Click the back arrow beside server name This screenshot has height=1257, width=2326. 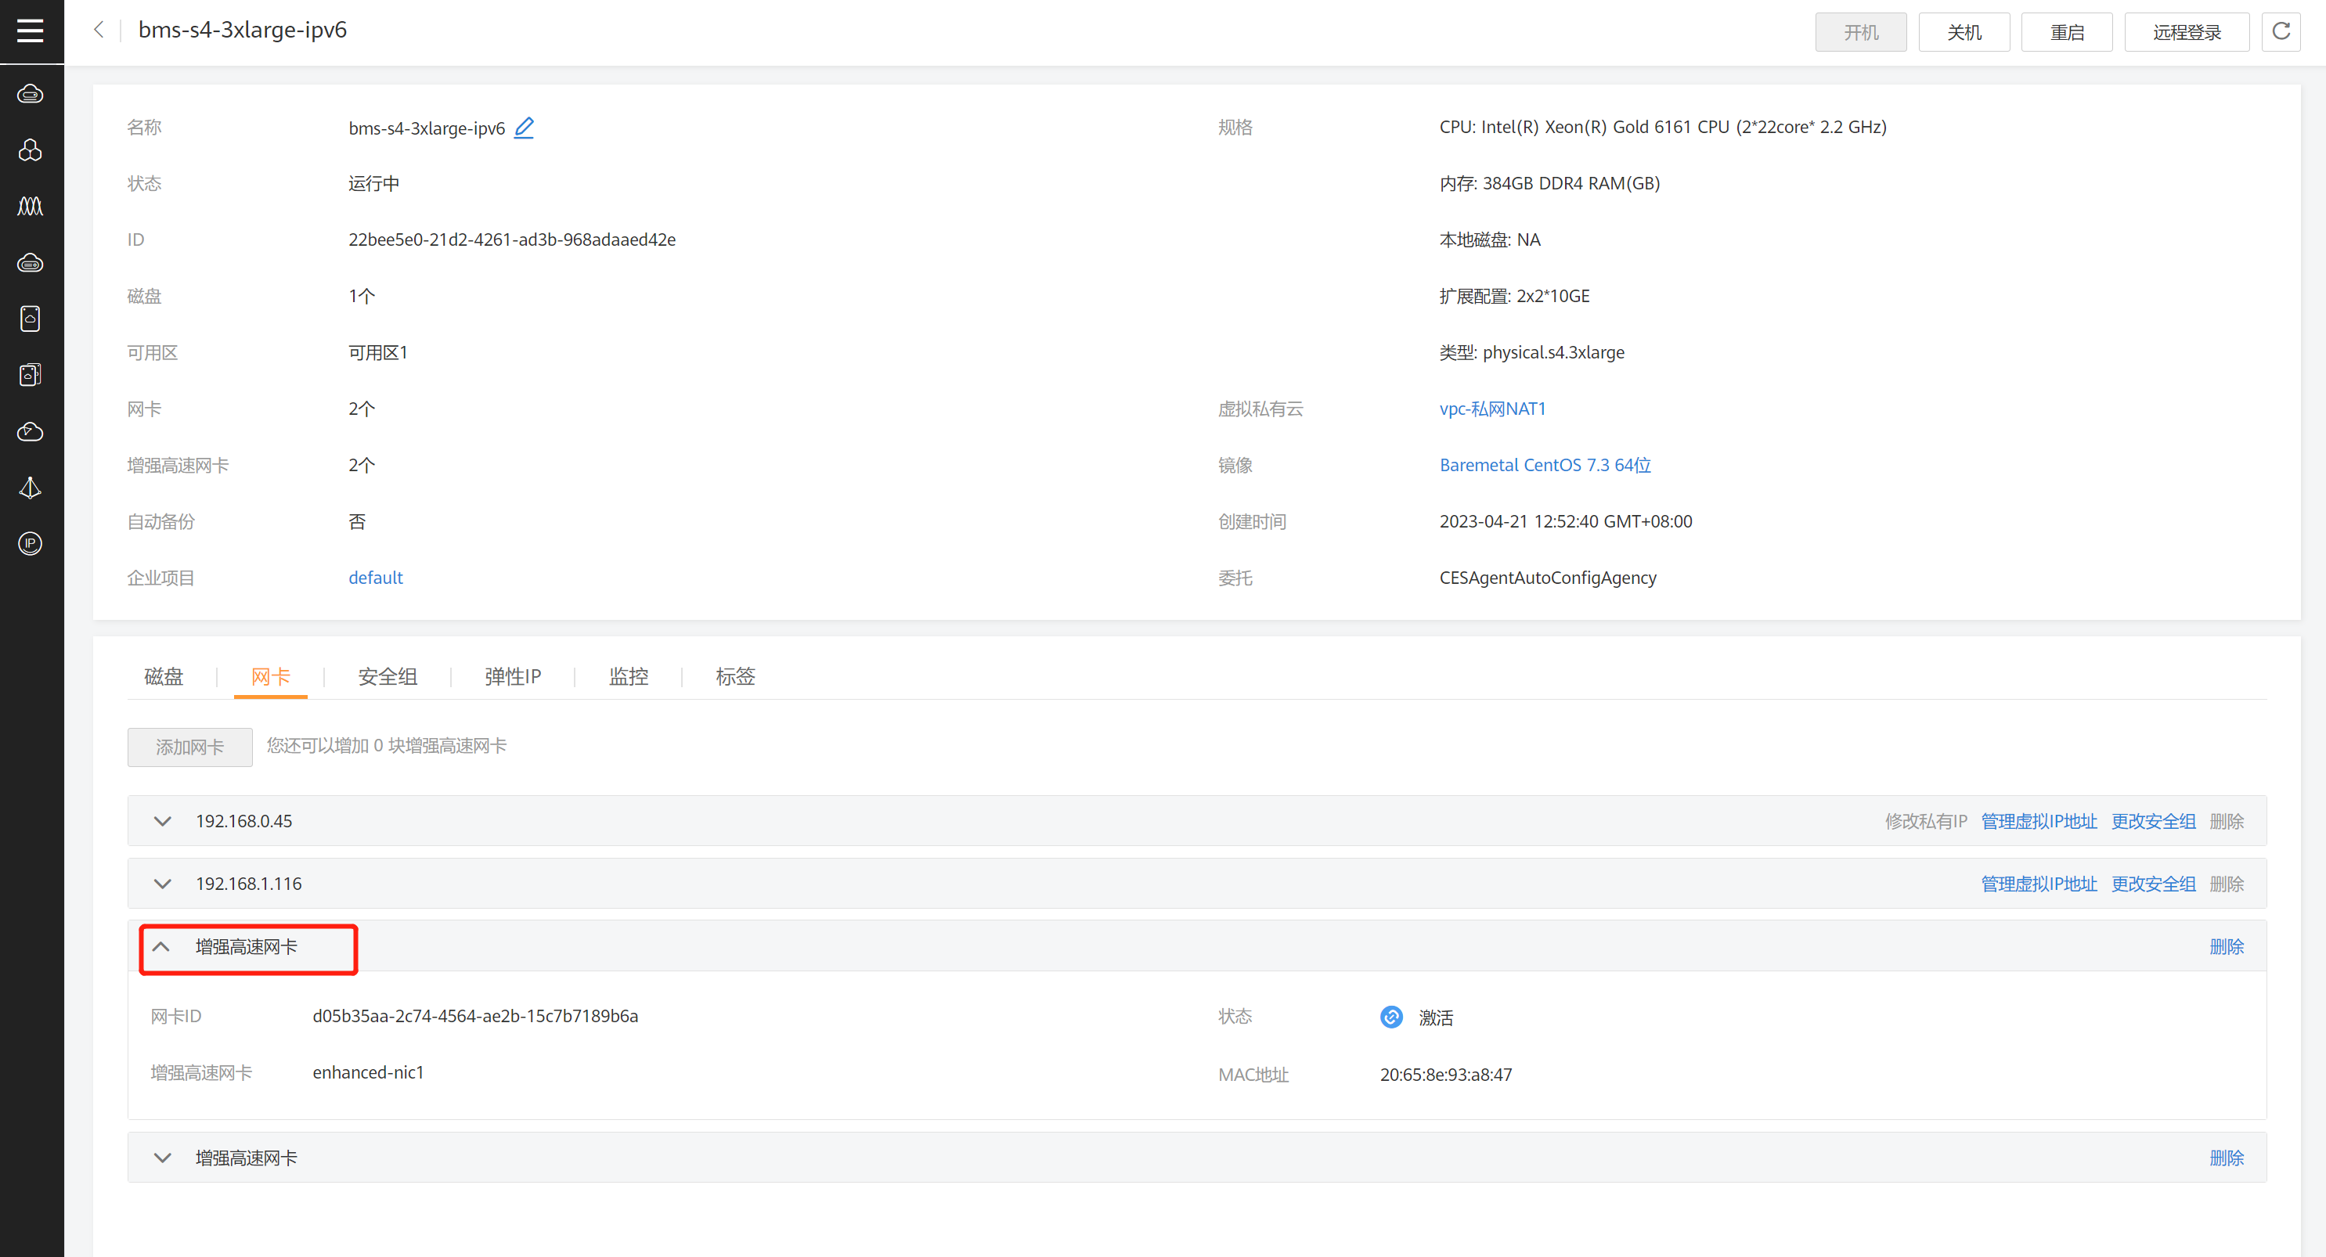click(99, 30)
